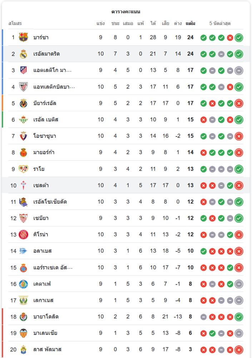This screenshot has width=252, height=358.
Task: Click the สโมสร club column header
Action: pos(15,24)
